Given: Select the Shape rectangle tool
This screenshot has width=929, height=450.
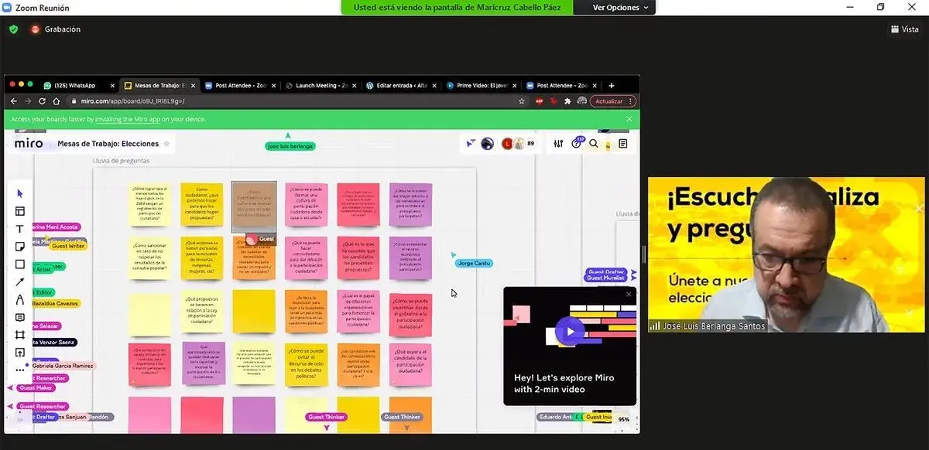Looking at the screenshot, I should (x=20, y=264).
